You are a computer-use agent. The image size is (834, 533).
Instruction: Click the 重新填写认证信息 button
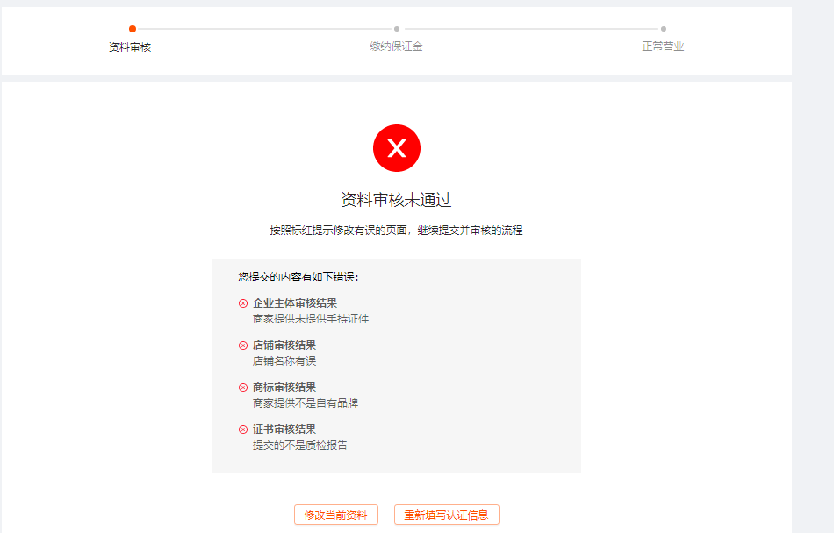446,515
